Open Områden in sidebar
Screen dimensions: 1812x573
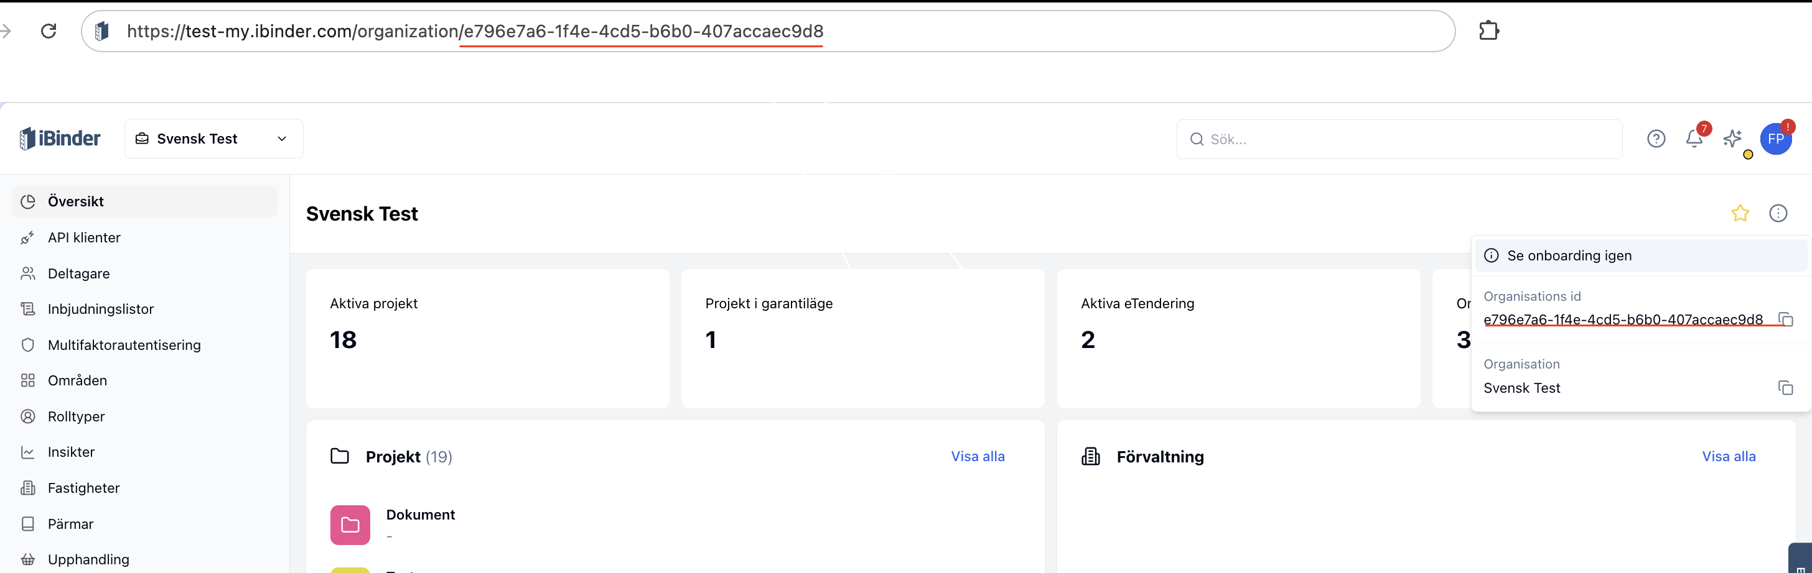point(145,380)
